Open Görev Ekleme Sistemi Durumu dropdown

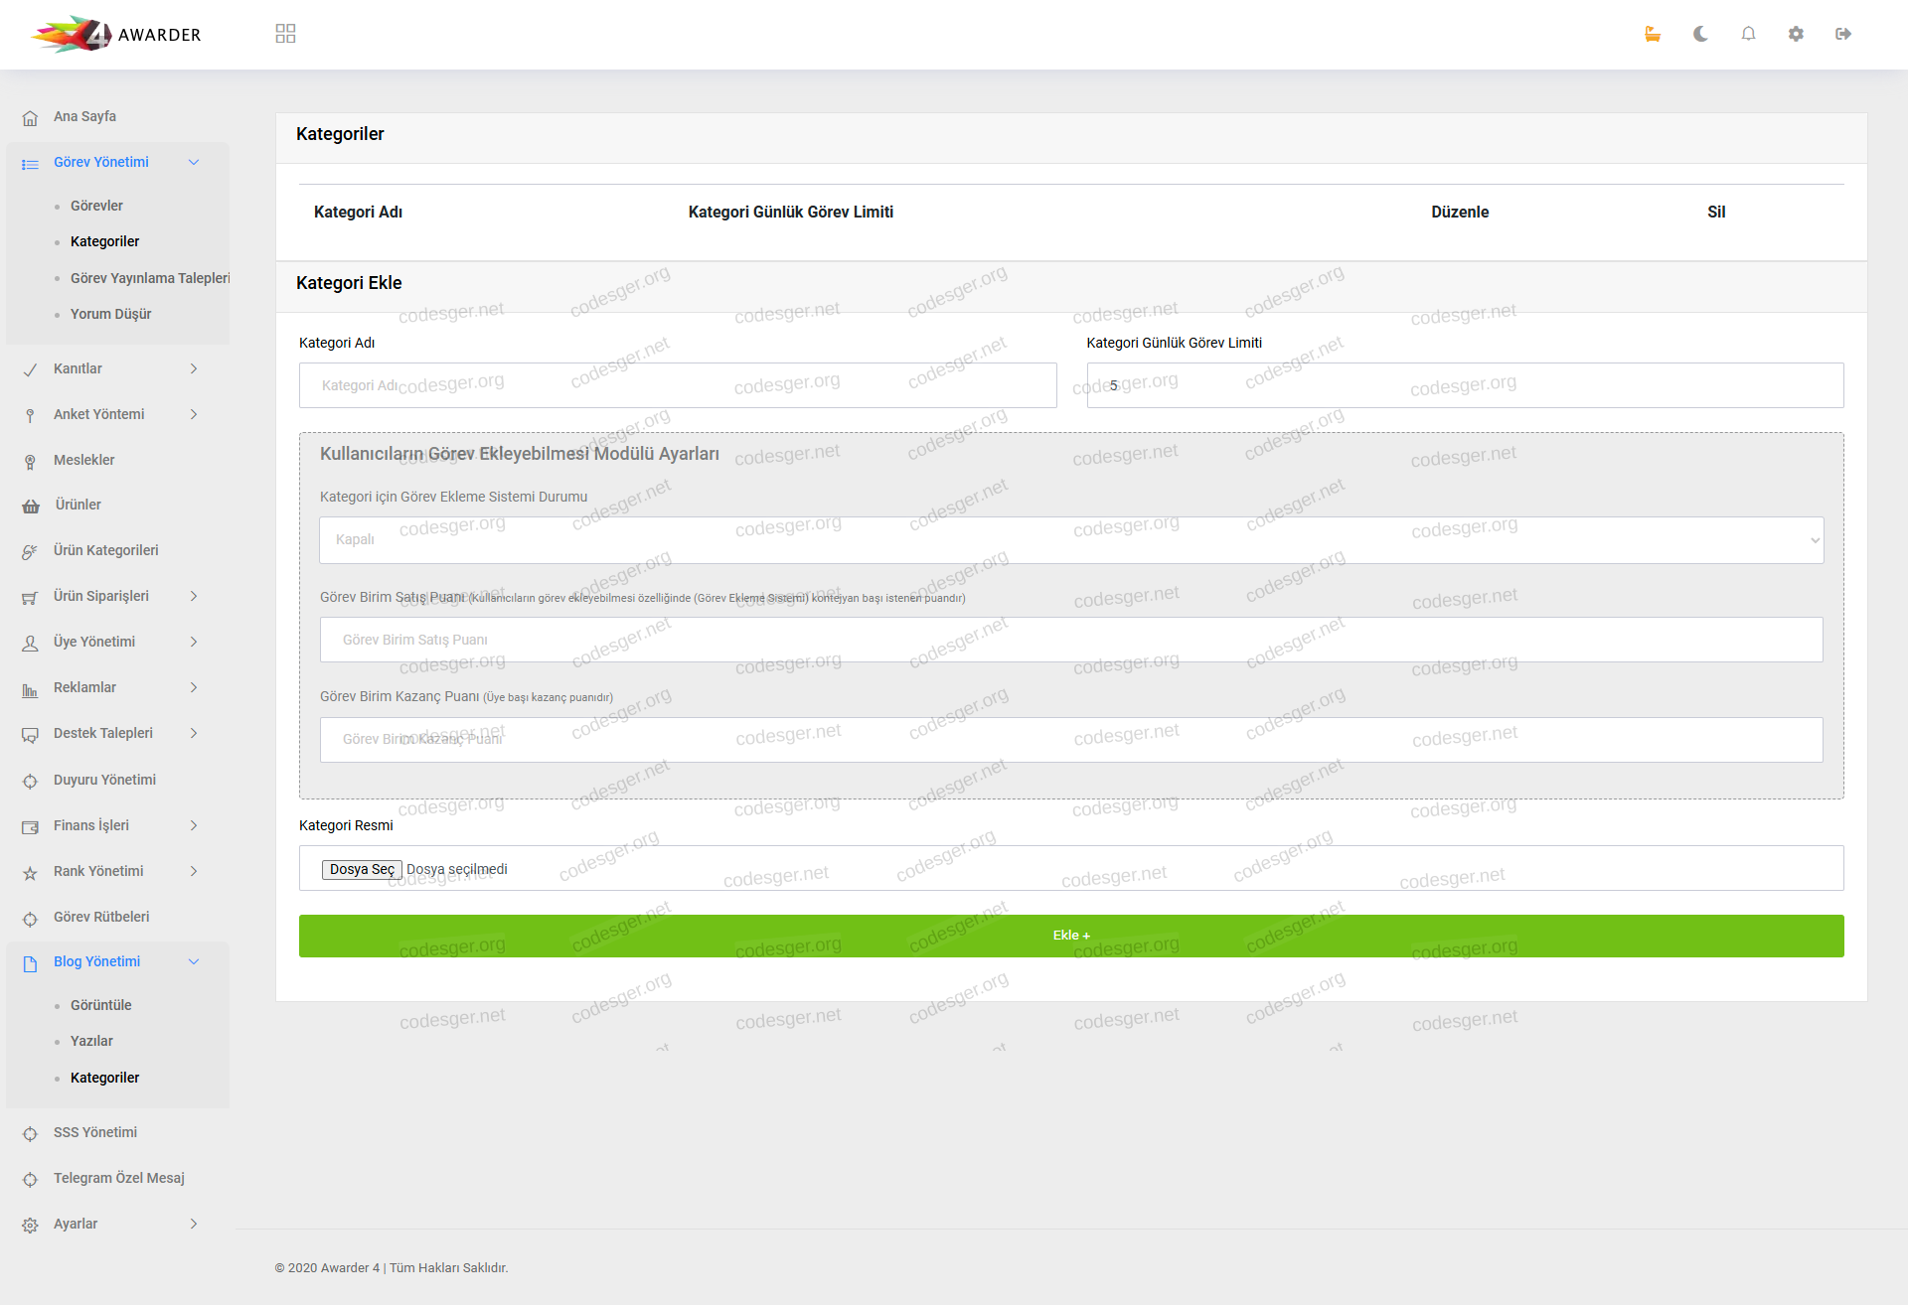(x=1070, y=540)
